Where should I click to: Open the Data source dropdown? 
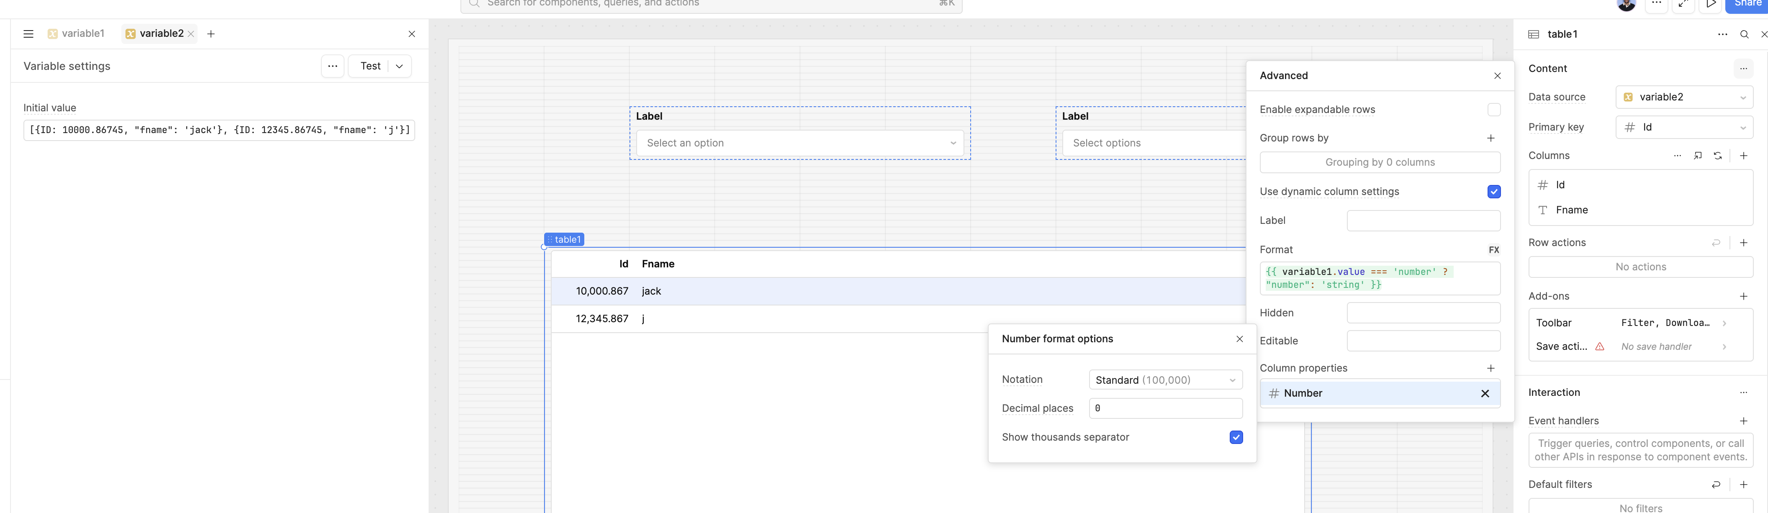pos(1683,97)
